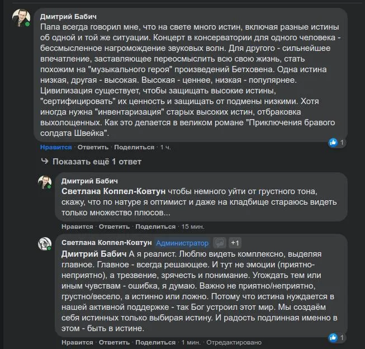This screenshot has width=365, height=349.
Task: Click the Администратор badge
Action: (182, 243)
